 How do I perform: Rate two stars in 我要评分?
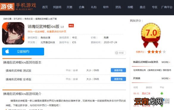click(153, 52)
